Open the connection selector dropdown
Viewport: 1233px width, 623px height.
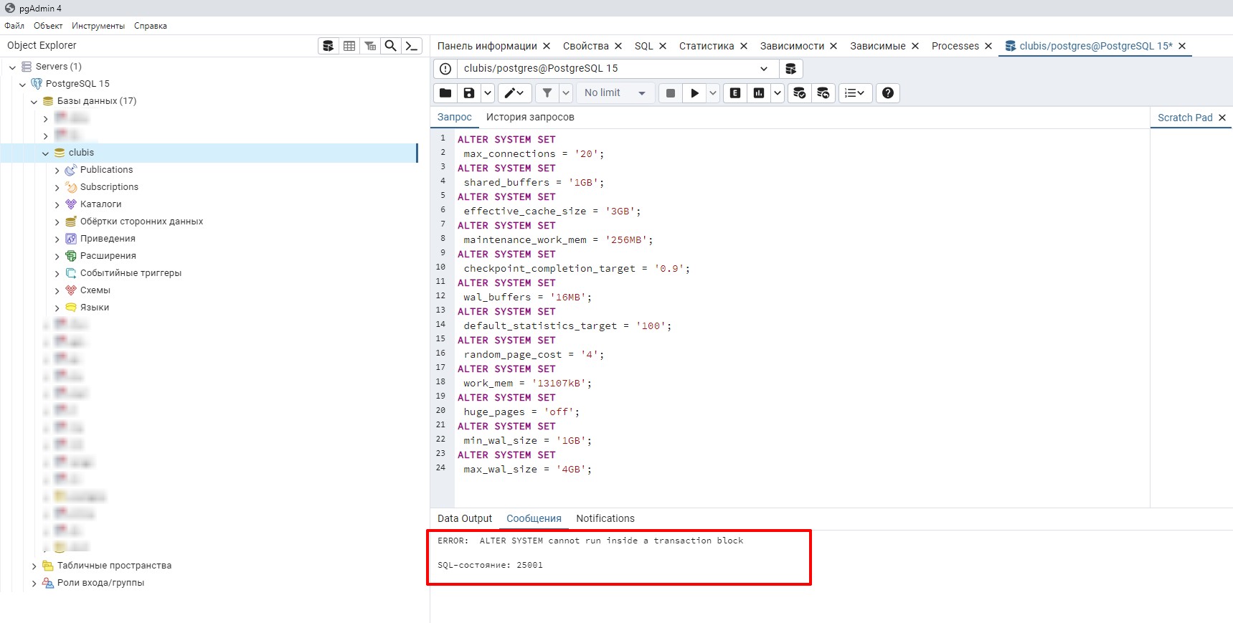click(764, 69)
